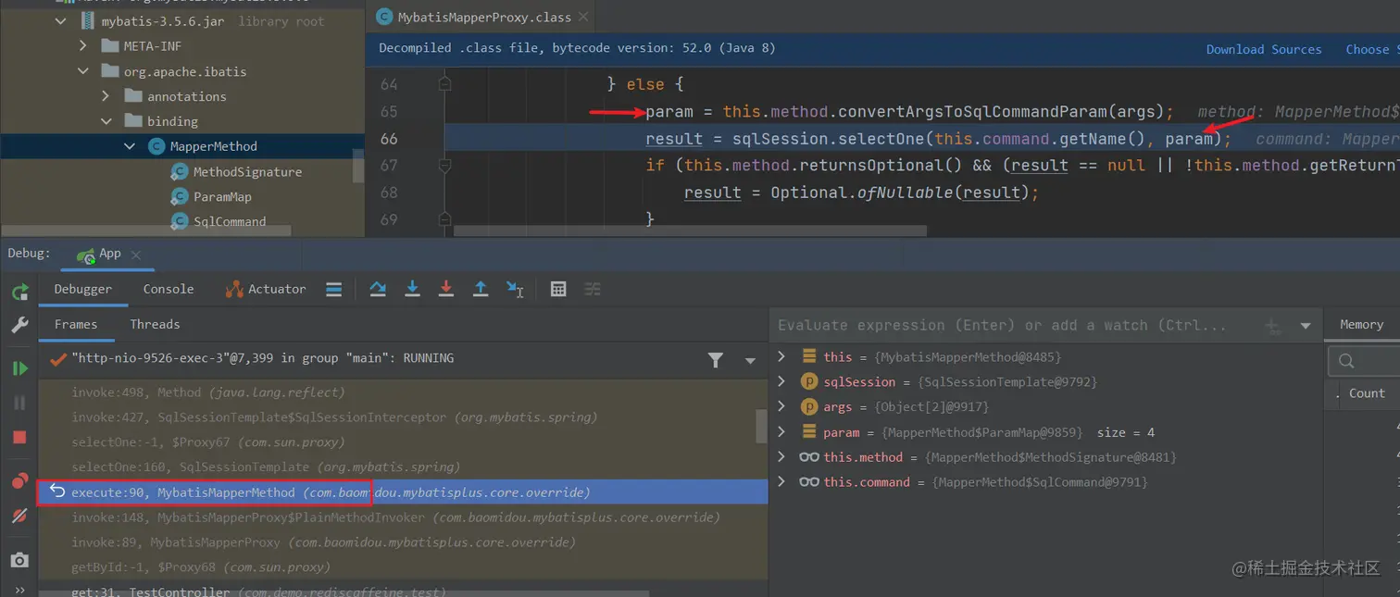
Task: Select frame invoke:498, Method
Action: click(x=403, y=392)
